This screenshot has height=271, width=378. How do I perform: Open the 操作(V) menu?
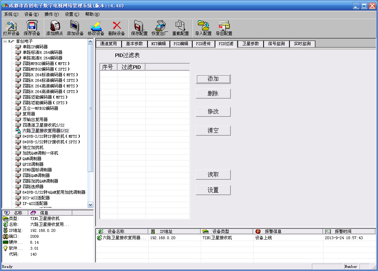click(52, 14)
